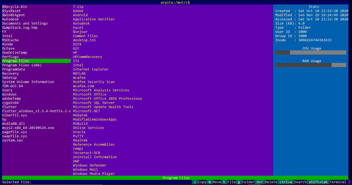
Task: Select the adobeTemp folder
Action: click(11, 98)
